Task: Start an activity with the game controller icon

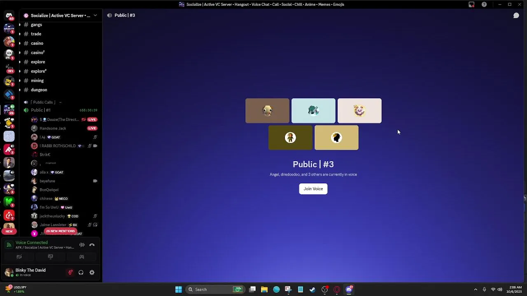Action: (82, 257)
